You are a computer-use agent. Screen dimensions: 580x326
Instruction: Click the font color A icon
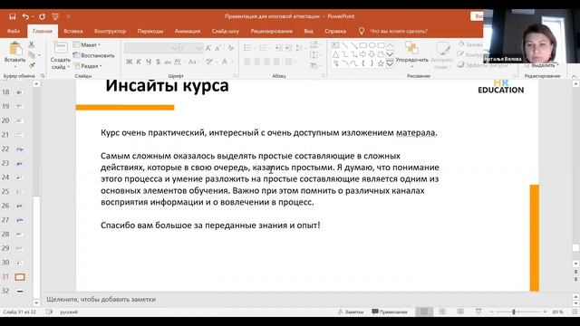pos(224,62)
